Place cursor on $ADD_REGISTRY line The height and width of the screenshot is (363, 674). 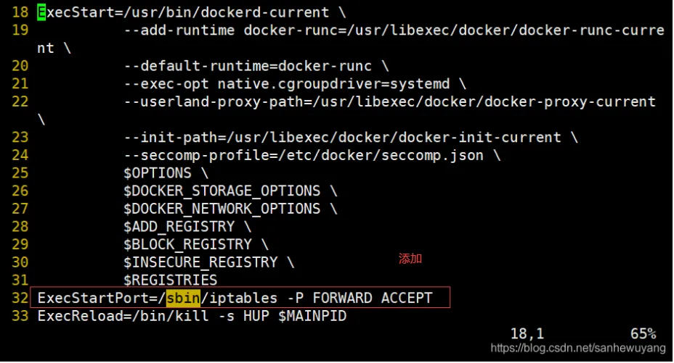click(178, 227)
